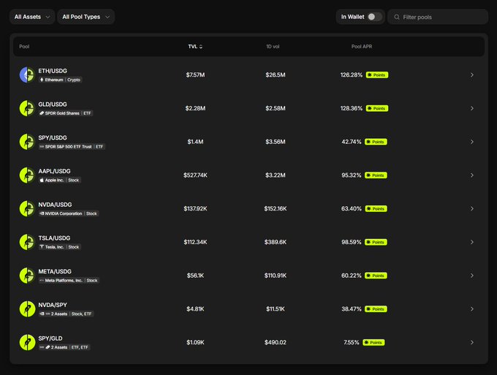497x375 pixels.
Task: Click the Ethereum Crypto tag under ETH/USDG
Action: pos(60,80)
